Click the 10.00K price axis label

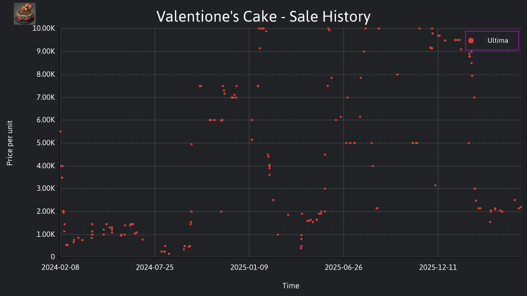pos(44,29)
